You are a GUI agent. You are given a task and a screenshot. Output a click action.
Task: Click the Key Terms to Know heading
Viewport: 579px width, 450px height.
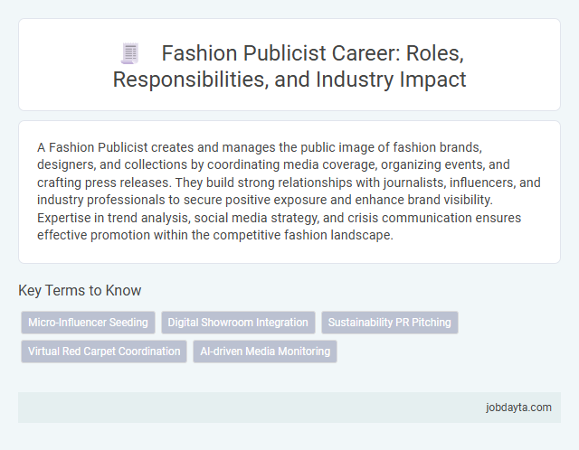[x=80, y=291]
